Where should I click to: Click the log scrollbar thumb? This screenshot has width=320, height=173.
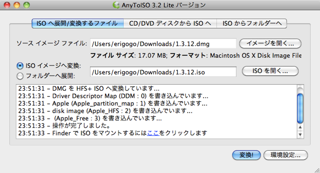(x=300, y=108)
